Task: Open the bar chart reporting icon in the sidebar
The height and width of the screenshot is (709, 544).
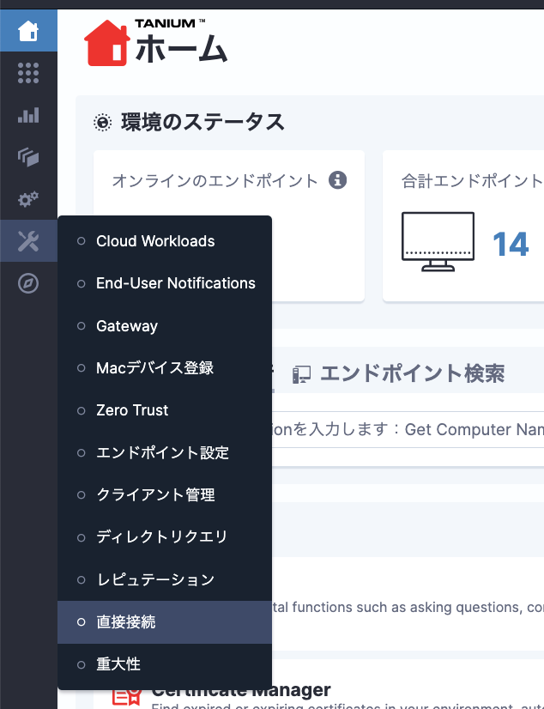Action: [x=28, y=115]
